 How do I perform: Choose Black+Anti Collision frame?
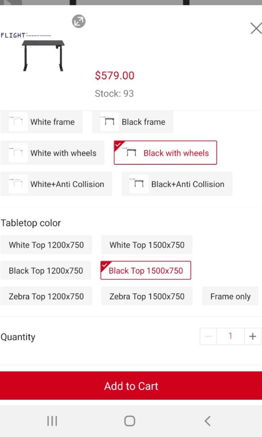click(x=177, y=184)
